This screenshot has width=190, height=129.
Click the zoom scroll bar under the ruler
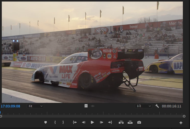92,116
